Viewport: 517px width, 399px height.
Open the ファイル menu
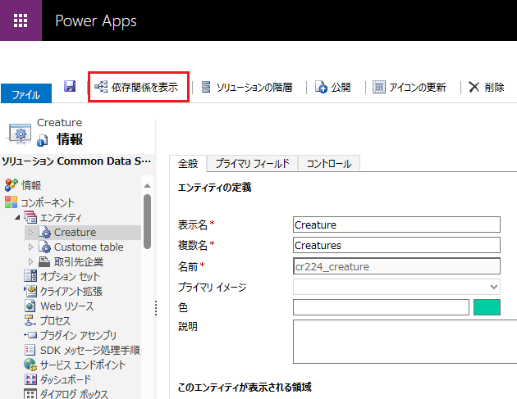pos(26,95)
